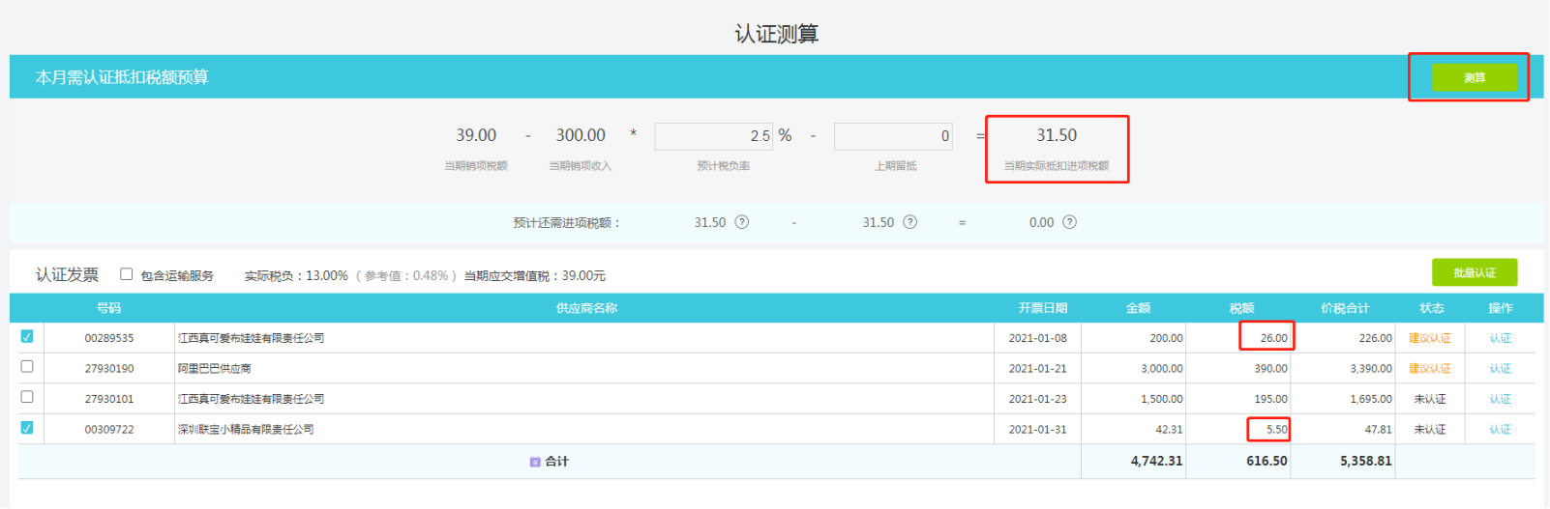
Task: Click tax amount 390.00 cell
Action: [1238, 369]
